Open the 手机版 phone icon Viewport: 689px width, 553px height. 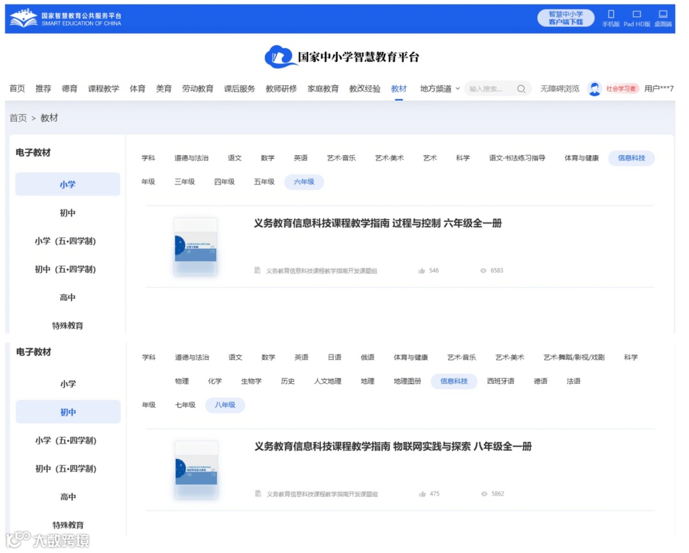coord(611,14)
